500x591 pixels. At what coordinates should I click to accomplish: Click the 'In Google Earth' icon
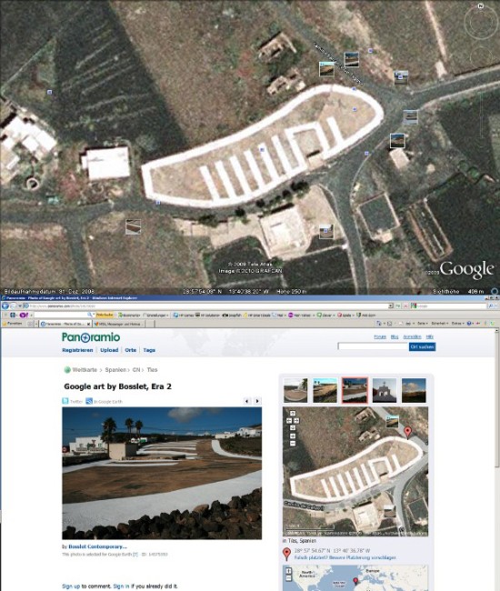tap(89, 401)
